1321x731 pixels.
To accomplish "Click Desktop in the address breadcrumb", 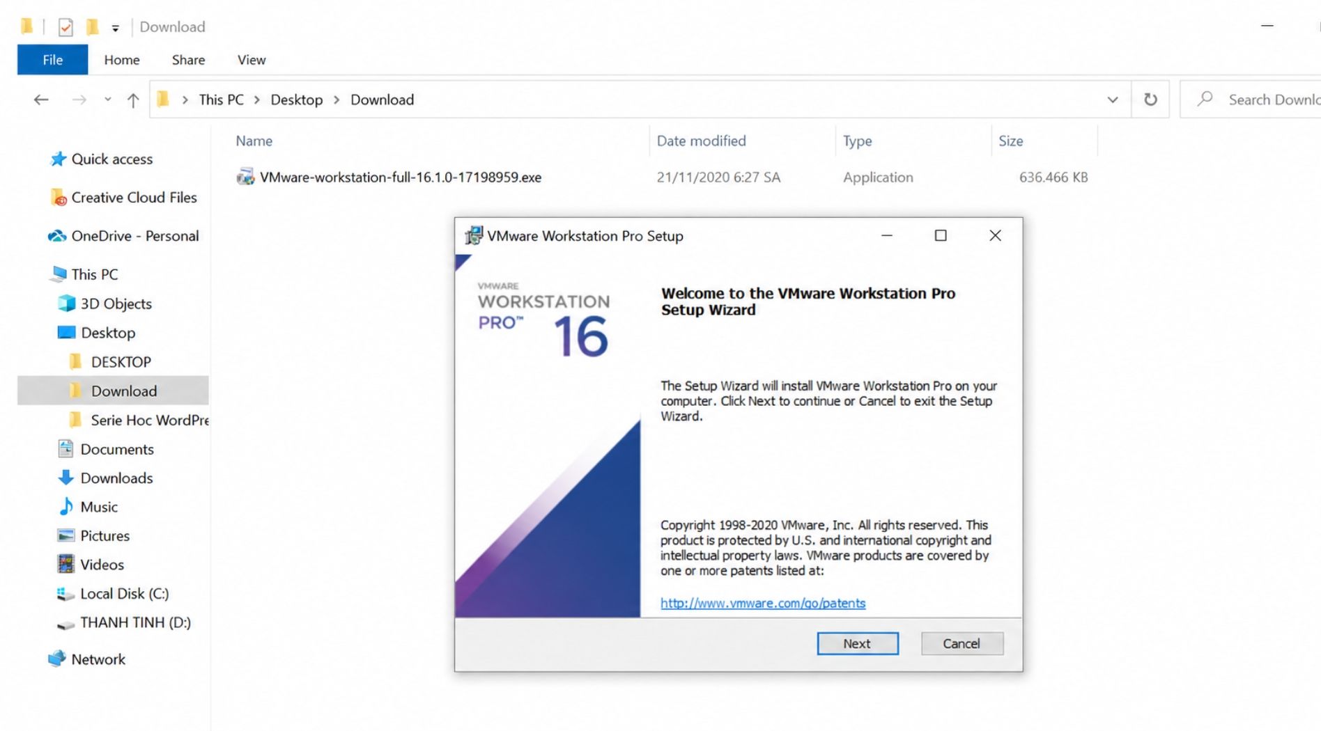I will click(x=297, y=100).
